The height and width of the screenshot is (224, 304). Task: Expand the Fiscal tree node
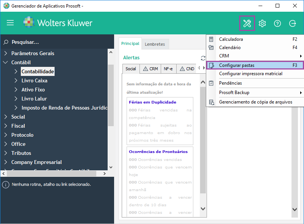pos(6,126)
